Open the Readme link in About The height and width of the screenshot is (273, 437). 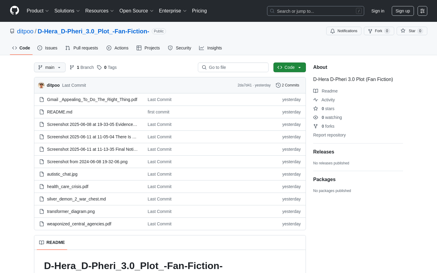click(x=325, y=91)
